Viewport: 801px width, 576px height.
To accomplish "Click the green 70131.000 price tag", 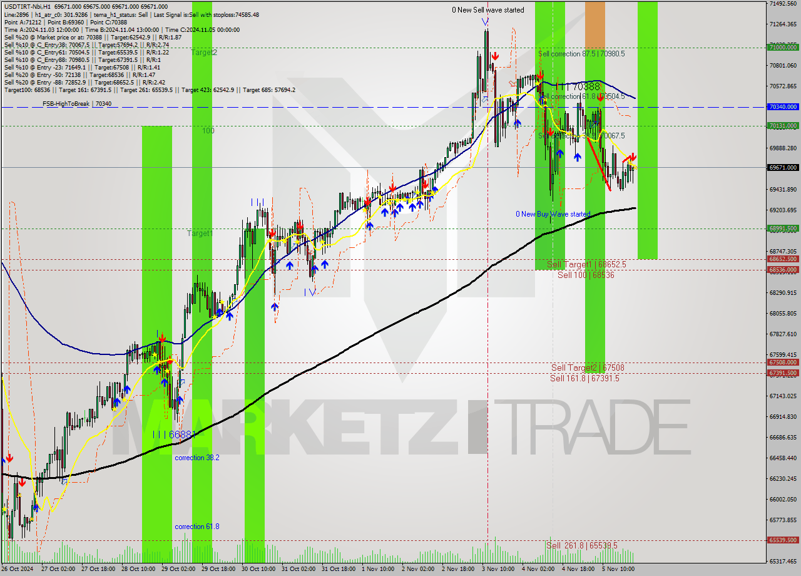I will 783,126.
